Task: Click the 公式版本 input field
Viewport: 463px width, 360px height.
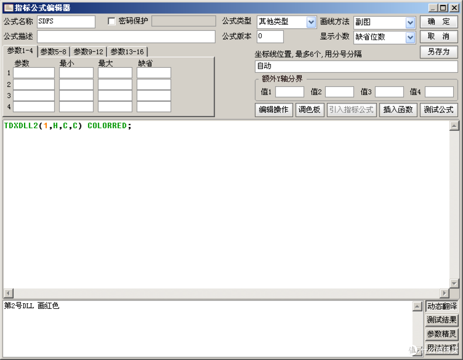Action: [270, 36]
